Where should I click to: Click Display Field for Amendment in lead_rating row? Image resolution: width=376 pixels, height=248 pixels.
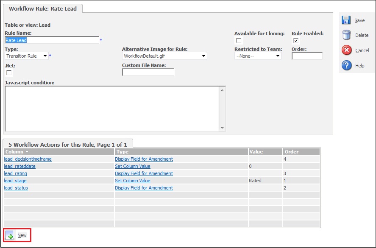pos(144,173)
